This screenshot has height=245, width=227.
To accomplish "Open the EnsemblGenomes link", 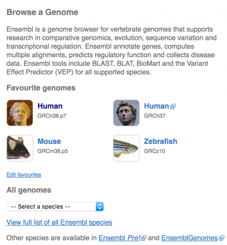I will [189, 238].
